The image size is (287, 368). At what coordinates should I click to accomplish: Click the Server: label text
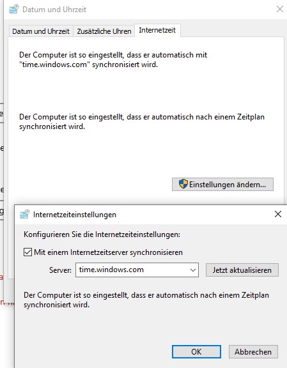click(60, 270)
